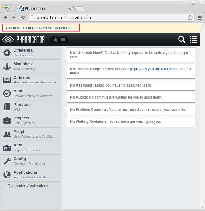Click the address bar URL field
The height and width of the screenshot is (211, 205).
(x=111, y=17)
